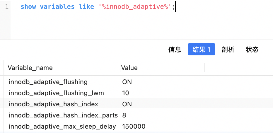The width and height of the screenshot is (273, 133).
Task: Click line number 1 in editor gutter
Action: coord(7,7)
